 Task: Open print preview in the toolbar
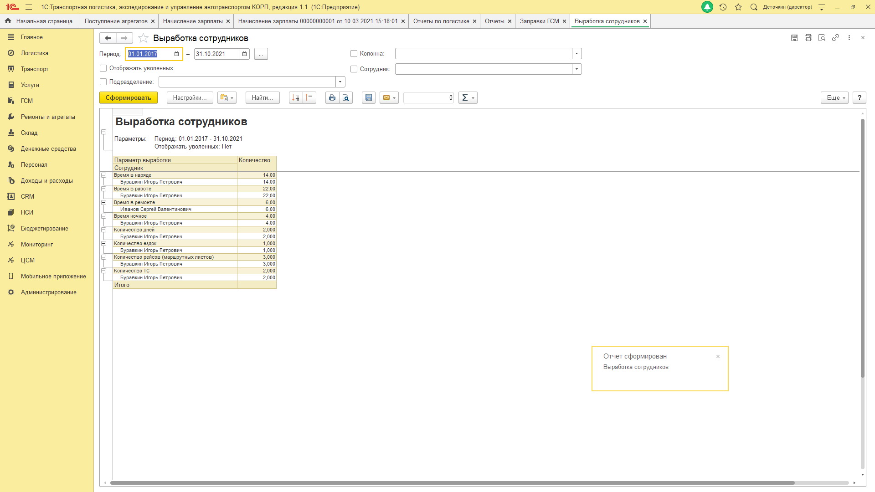pos(346,97)
